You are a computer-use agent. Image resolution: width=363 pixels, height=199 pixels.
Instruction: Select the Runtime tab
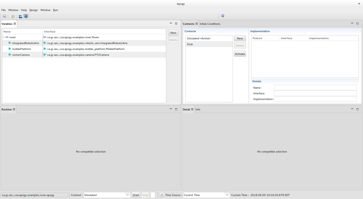coord(7,109)
